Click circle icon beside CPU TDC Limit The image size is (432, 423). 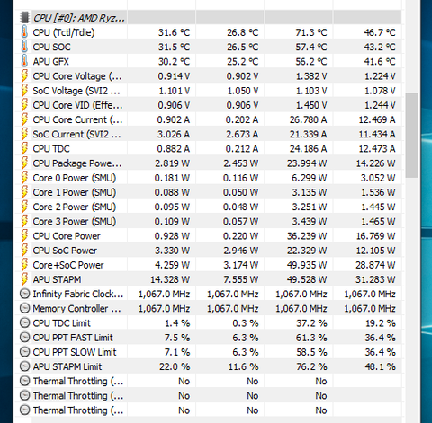click(24, 323)
